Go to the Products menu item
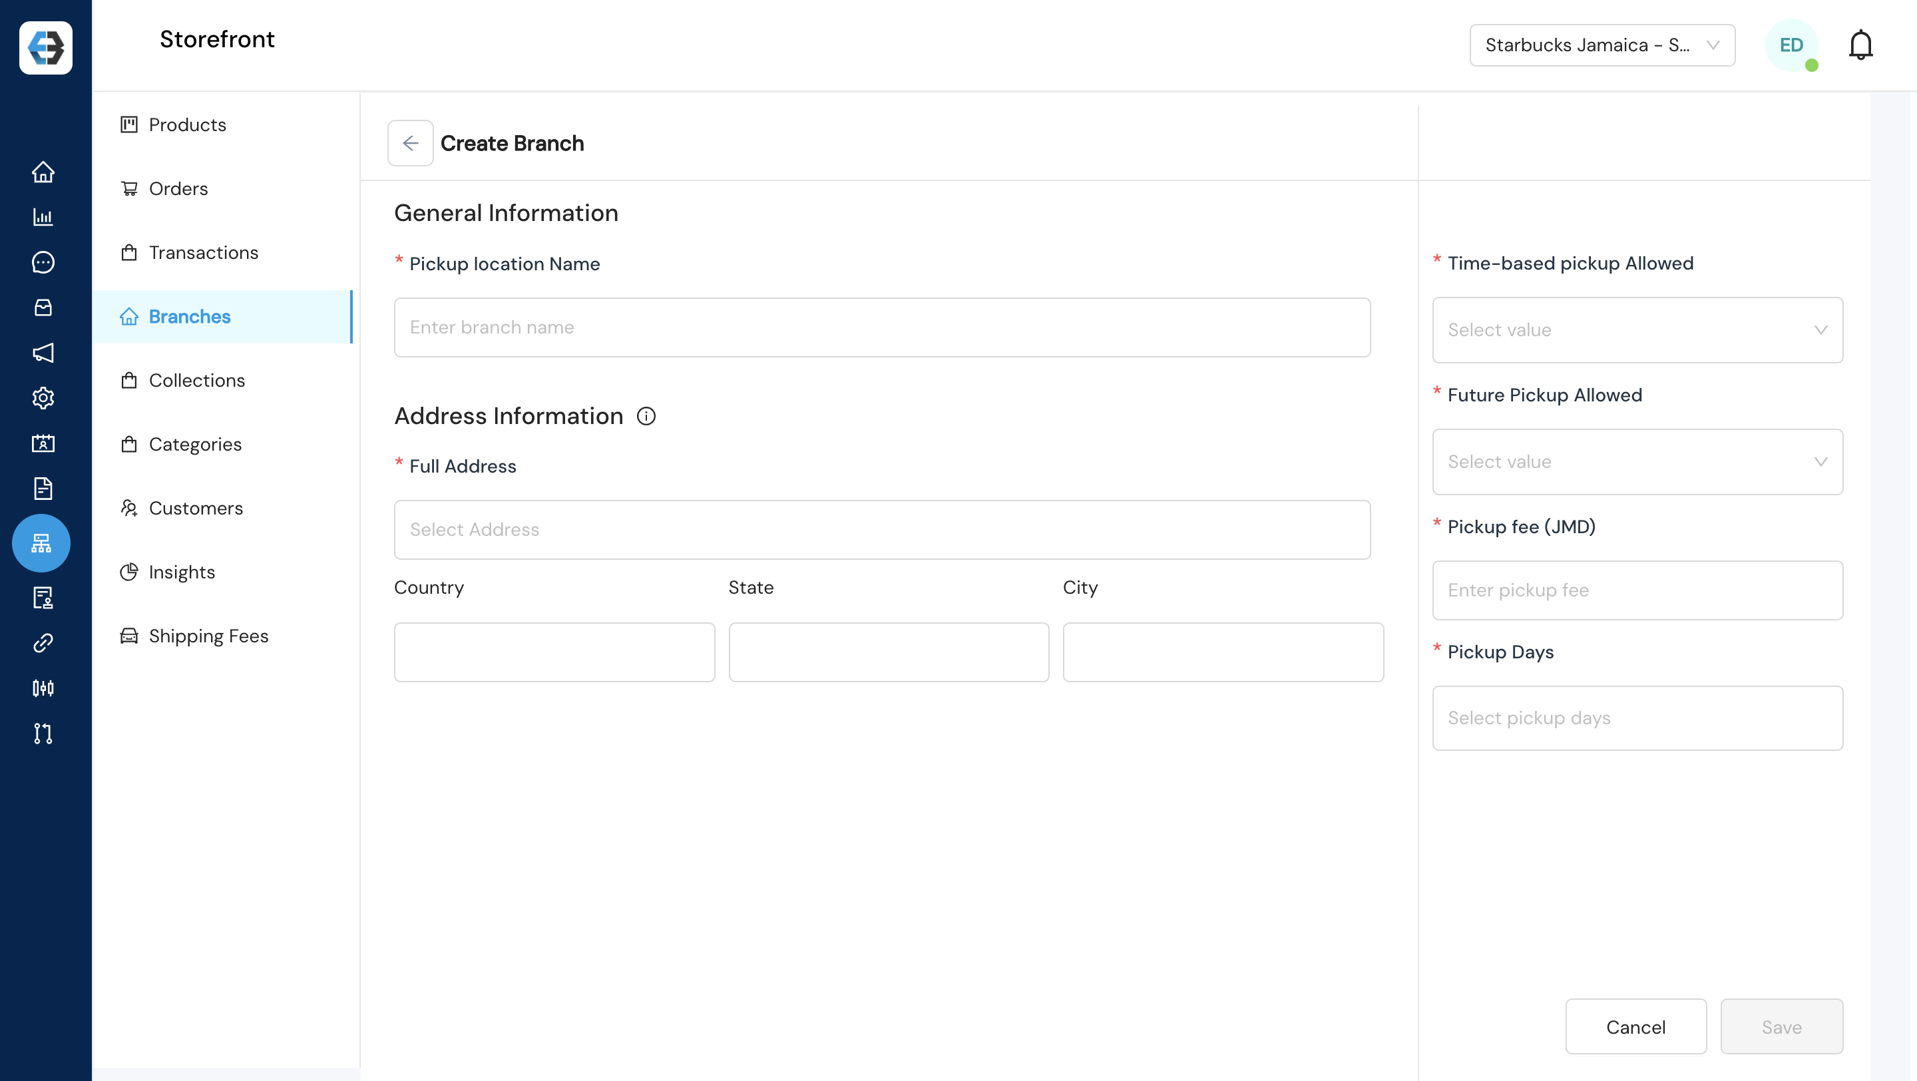Screen dimensions: 1917x1081 (x=187, y=125)
